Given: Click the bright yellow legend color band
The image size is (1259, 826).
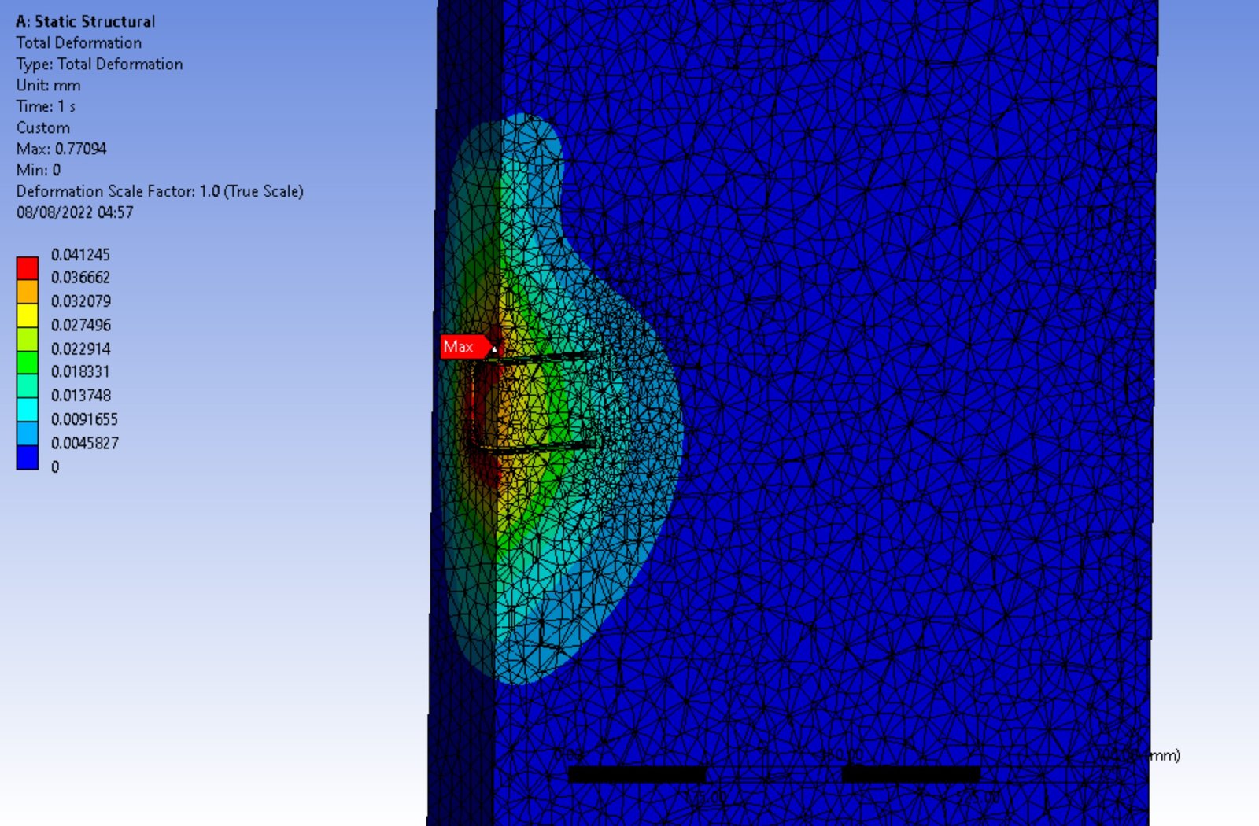Looking at the screenshot, I should click(28, 315).
